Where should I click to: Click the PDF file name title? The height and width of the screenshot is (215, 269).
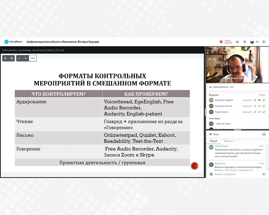point(33,50)
